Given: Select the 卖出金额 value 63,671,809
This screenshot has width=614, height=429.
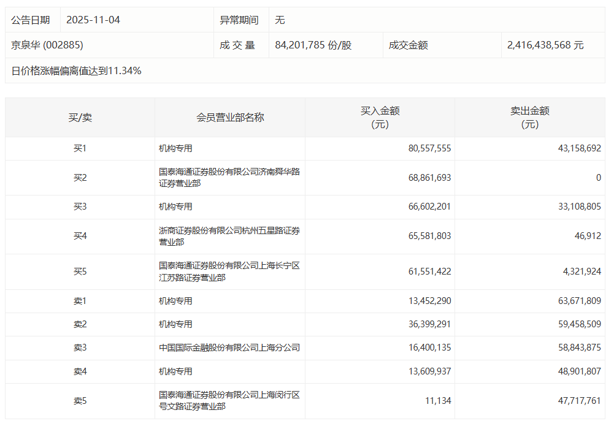Looking at the screenshot, I should (575, 301).
